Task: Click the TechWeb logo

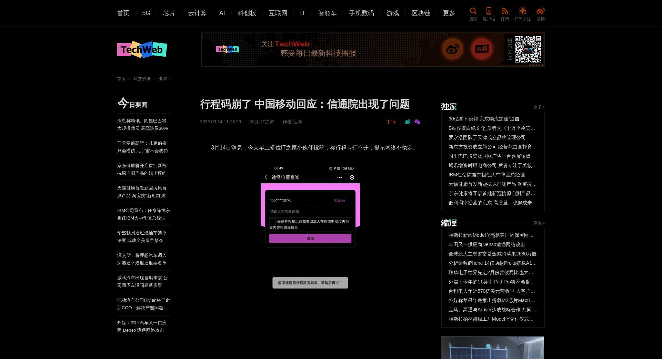Action: coord(142,50)
